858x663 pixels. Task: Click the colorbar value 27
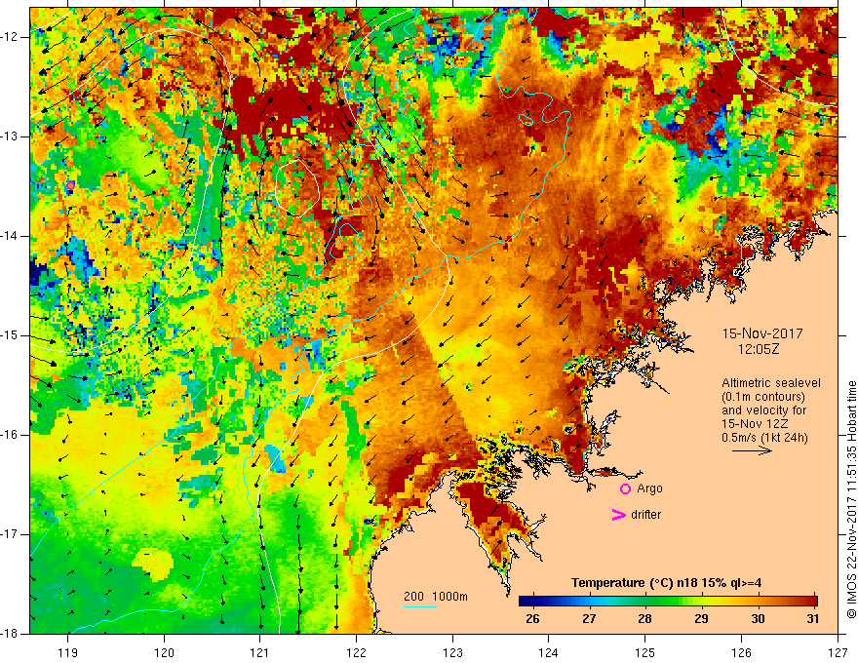point(589,619)
